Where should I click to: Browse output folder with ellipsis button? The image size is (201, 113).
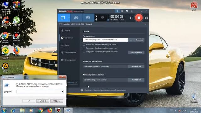[x=131, y=40]
